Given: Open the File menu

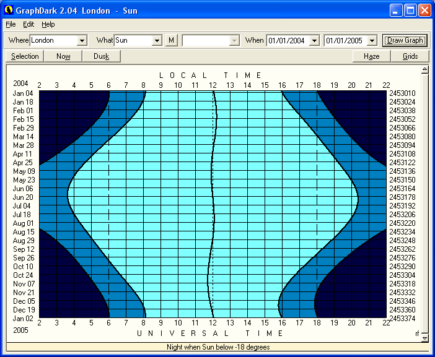Looking at the screenshot, I should [11, 24].
